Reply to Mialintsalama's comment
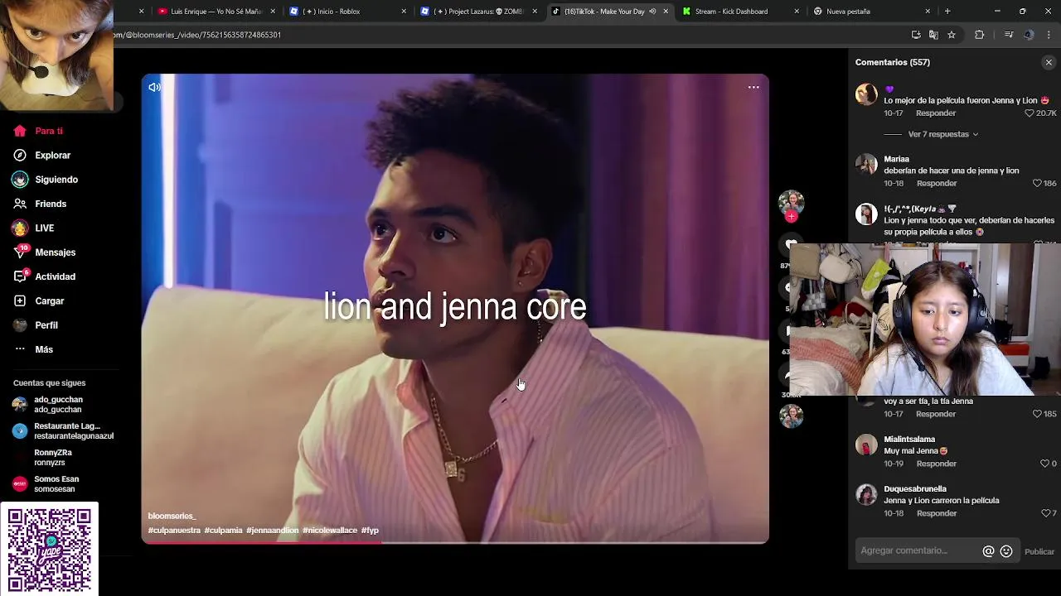1061x596 pixels. (937, 464)
